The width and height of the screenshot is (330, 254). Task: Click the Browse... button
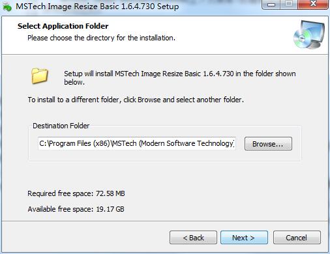pos(268,144)
